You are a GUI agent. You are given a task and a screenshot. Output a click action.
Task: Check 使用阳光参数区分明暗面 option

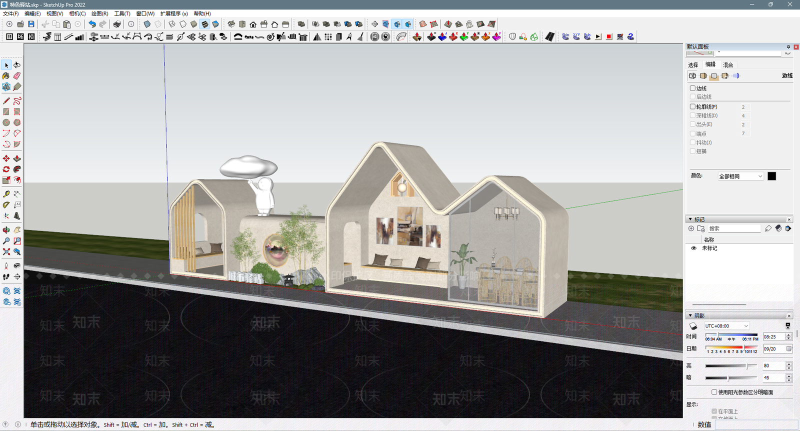click(x=714, y=392)
